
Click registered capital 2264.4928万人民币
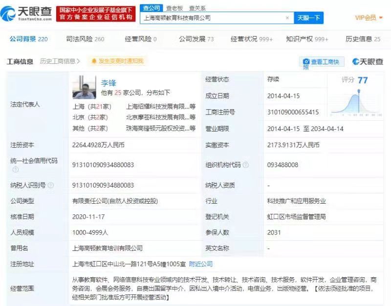[x=98, y=145]
